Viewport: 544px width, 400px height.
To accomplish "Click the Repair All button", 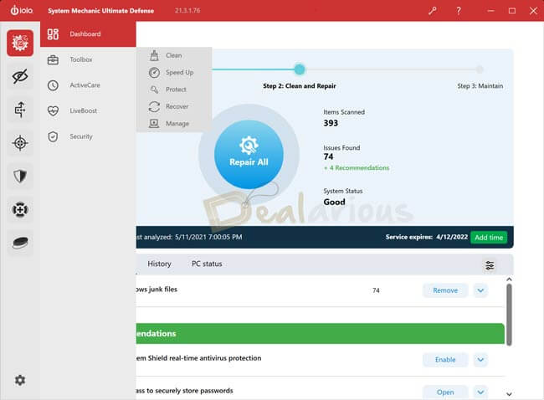I will pyautogui.click(x=249, y=154).
